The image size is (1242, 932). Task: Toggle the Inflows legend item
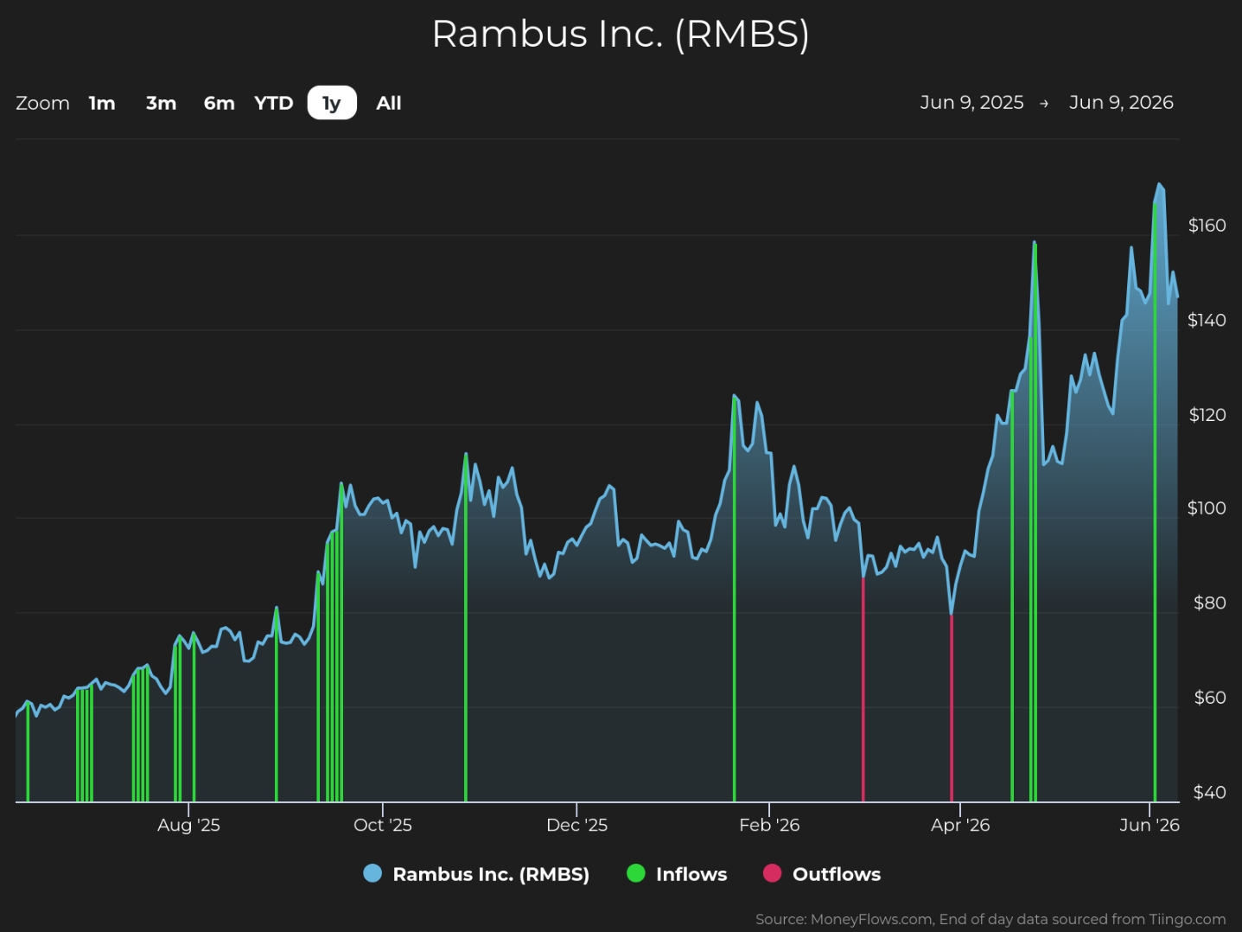[x=677, y=874]
